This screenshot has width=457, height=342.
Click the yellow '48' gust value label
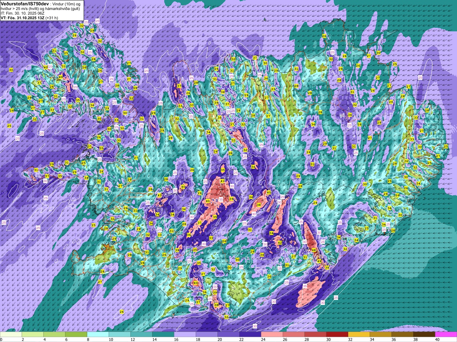(314, 250)
